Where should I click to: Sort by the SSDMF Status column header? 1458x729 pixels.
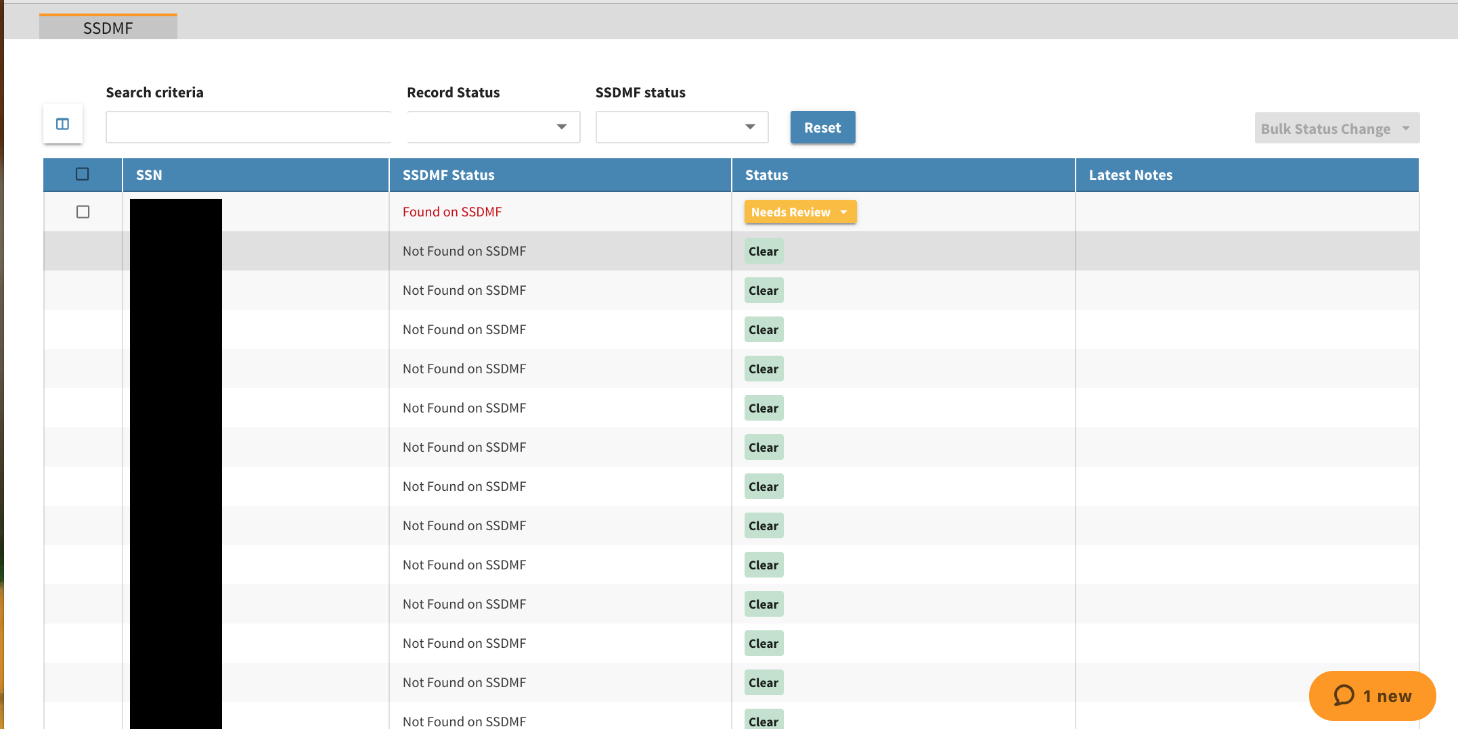click(449, 175)
